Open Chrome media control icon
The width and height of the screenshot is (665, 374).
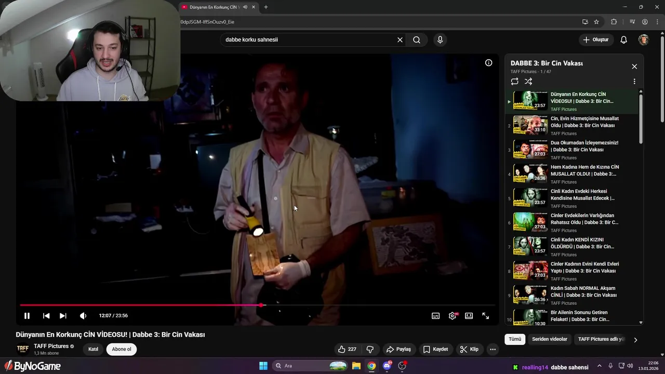tap(632, 22)
